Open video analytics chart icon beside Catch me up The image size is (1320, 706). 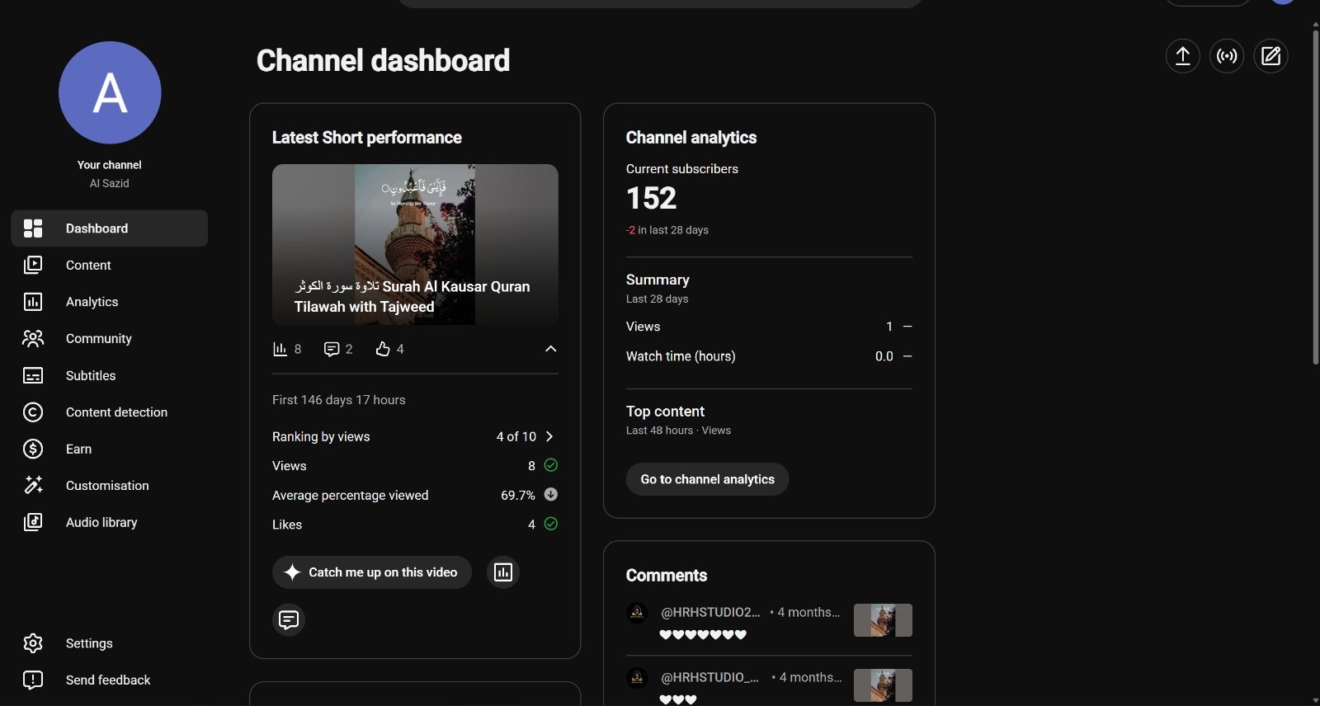[x=503, y=572]
